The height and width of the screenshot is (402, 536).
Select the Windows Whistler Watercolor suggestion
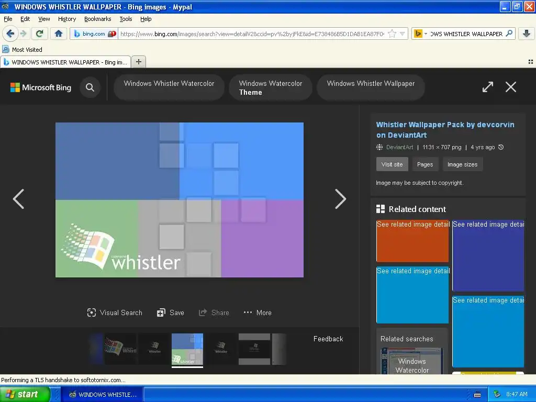point(169,87)
